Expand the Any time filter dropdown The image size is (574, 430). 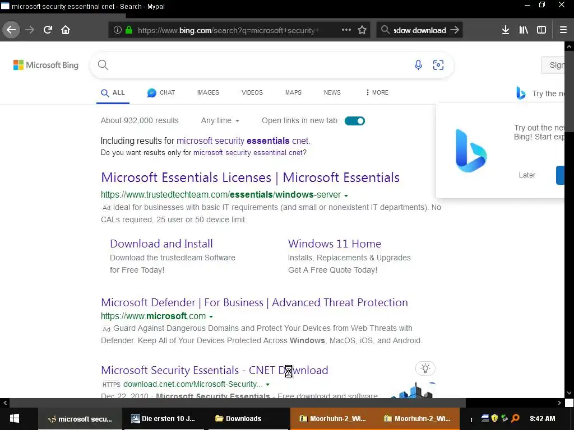click(x=220, y=121)
